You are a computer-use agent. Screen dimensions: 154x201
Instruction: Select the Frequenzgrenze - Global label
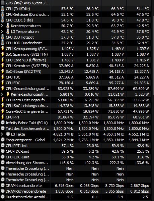point(25,140)
